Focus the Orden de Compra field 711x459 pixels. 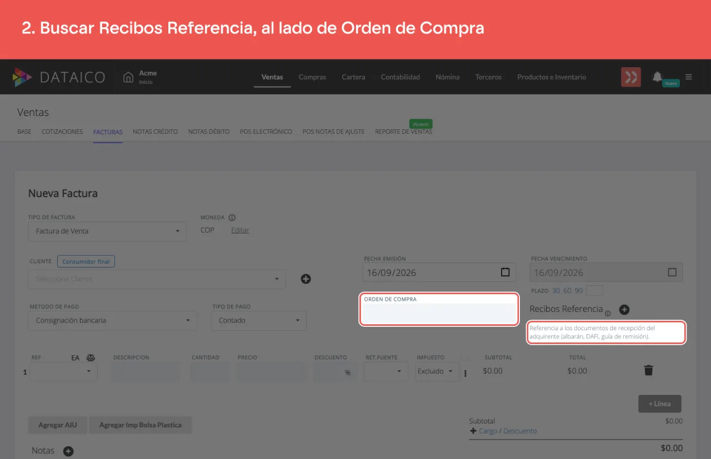pyautogui.click(x=439, y=314)
